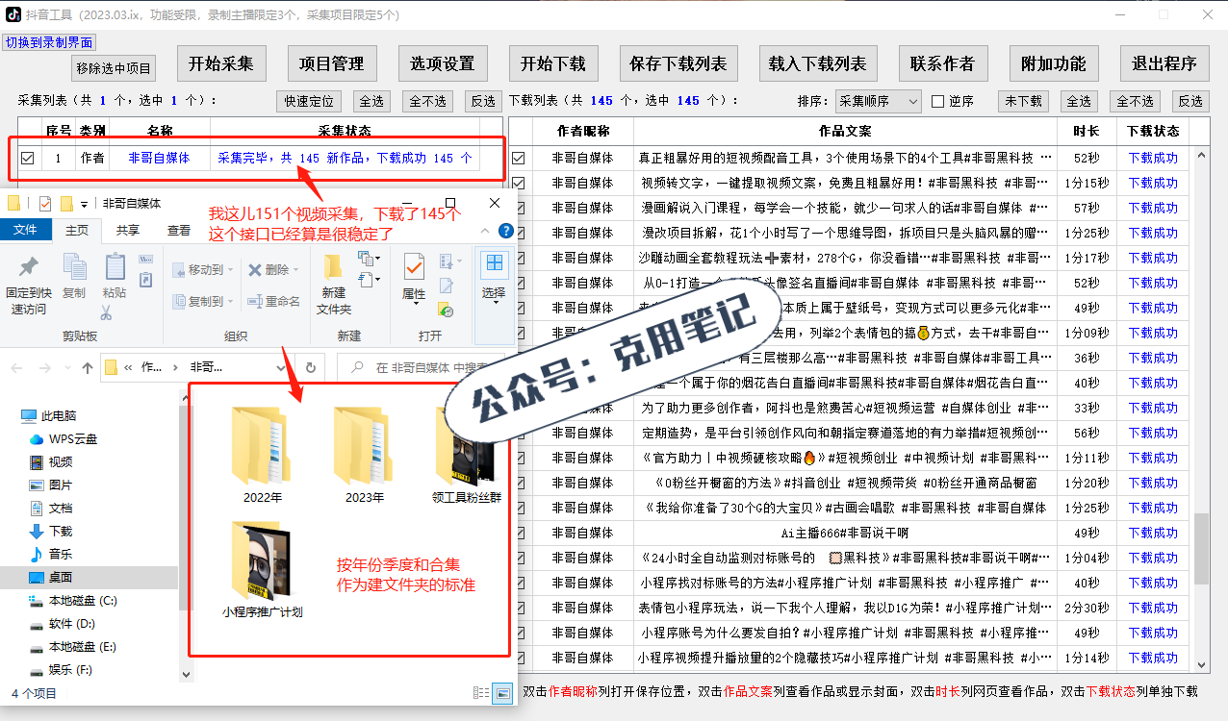Expand the Quick Access Toolbar dropdown arrow
1228x721 pixels.
[84, 204]
